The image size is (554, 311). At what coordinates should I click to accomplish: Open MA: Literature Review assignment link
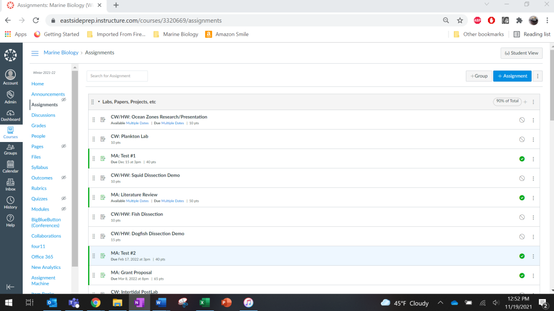(x=134, y=194)
